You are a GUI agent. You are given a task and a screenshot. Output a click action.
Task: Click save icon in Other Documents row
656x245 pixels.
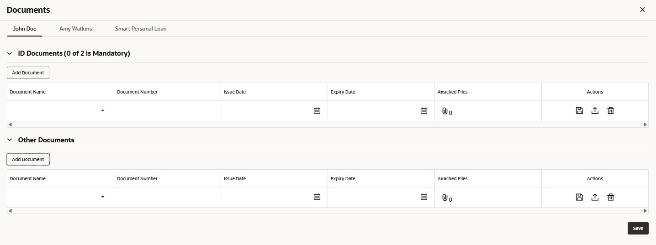(579, 197)
